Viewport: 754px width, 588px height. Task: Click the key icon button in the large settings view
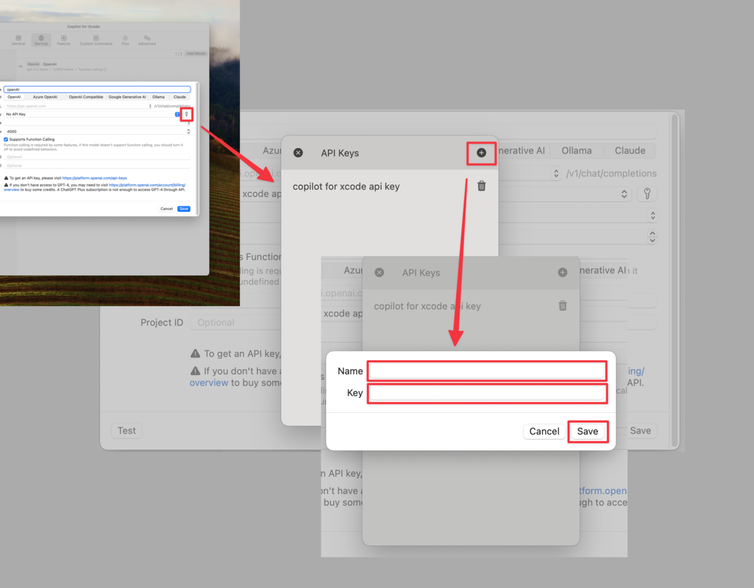tap(647, 194)
